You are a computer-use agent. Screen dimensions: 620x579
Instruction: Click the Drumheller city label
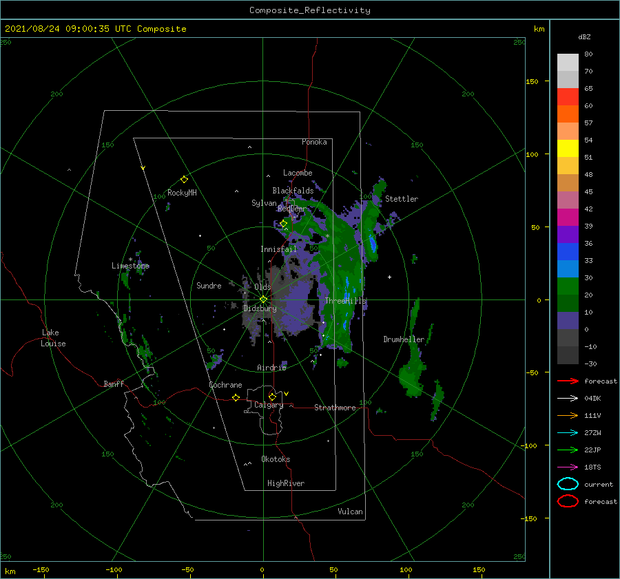coord(404,339)
